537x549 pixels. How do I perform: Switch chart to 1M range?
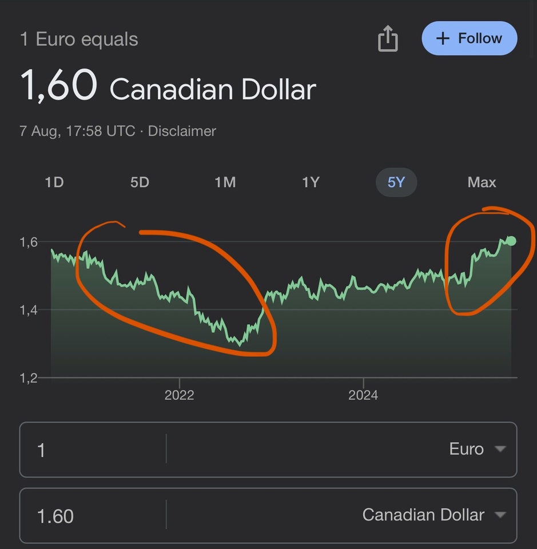point(225,182)
